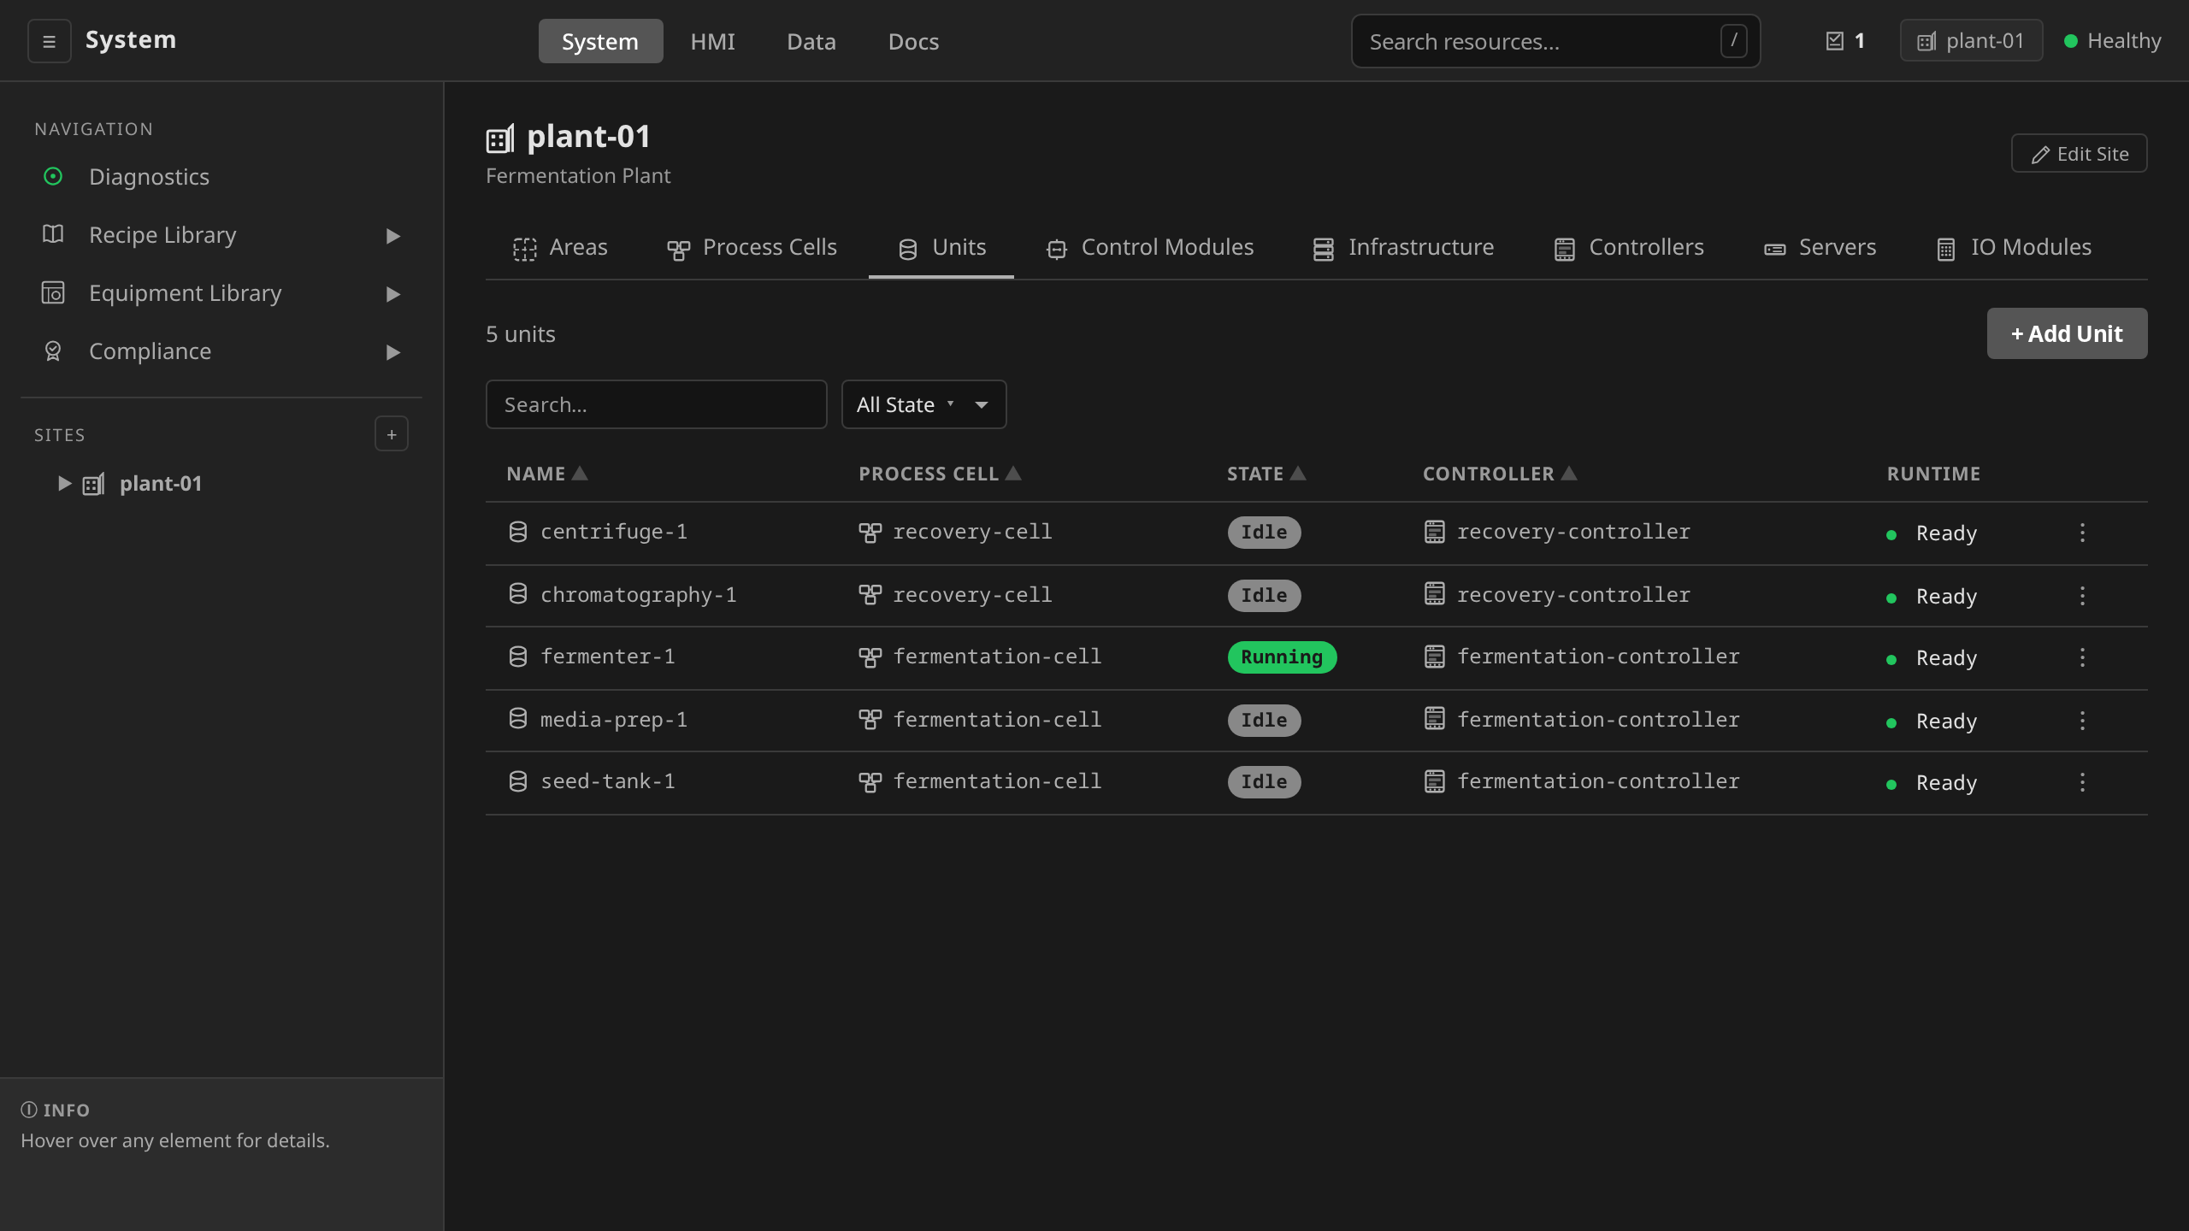The width and height of the screenshot is (2189, 1231).
Task: Open row actions menu for fermenter-1
Action: (2082, 657)
